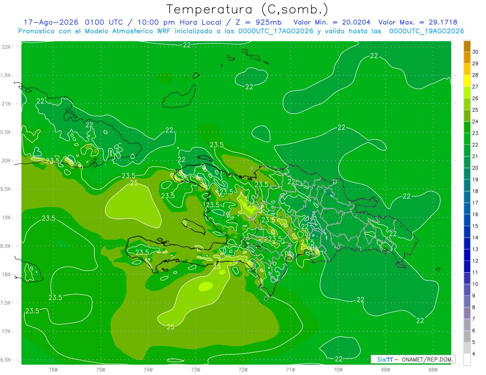Click the '72W' longitude axis label

click(x=243, y=370)
